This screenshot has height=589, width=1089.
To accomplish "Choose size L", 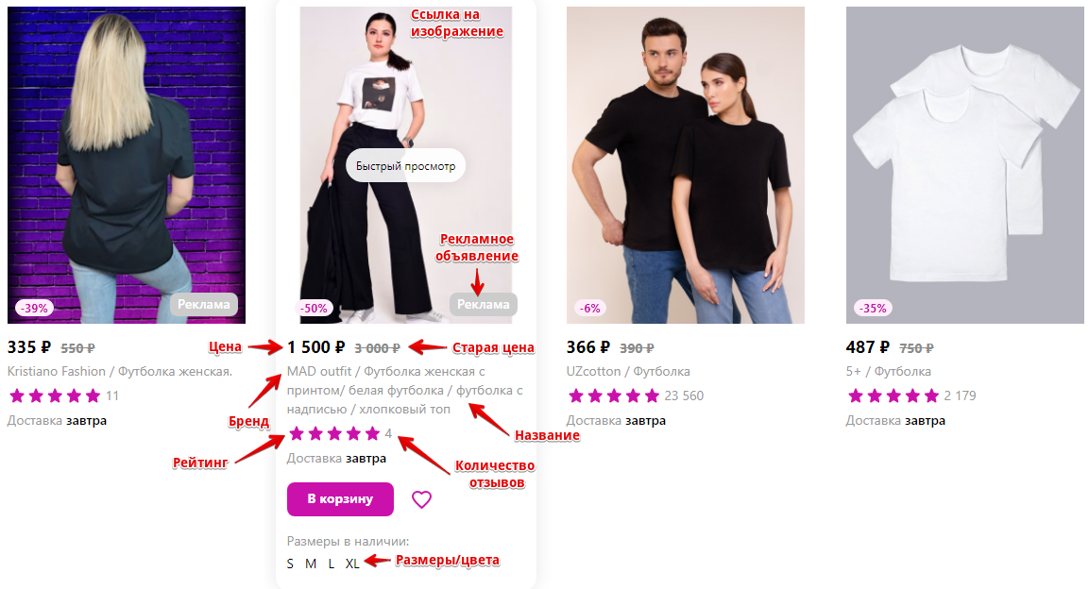I will point(332,564).
